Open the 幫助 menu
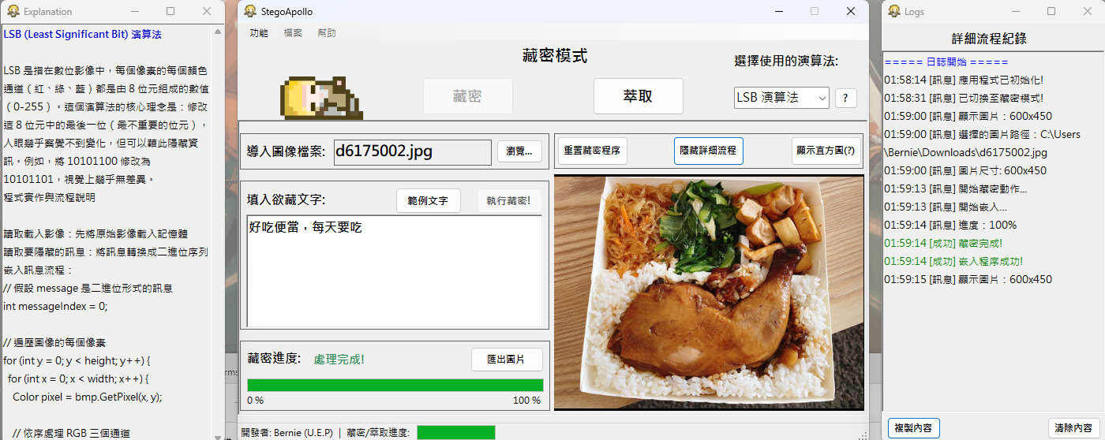This screenshot has height=440, width=1105. [x=327, y=33]
